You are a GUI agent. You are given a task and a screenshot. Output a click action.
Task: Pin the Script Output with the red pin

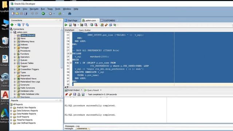[66, 94]
